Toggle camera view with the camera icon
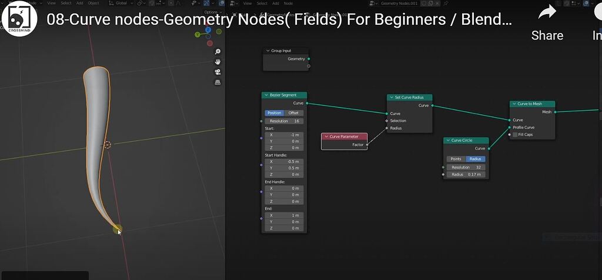This screenshot has width=602, height=280. click(218, 72)
